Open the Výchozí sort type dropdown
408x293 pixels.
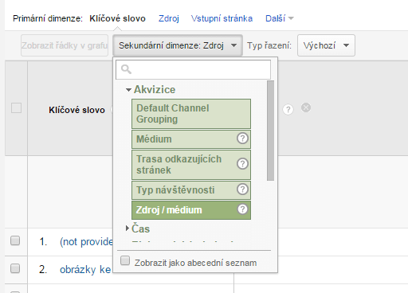pyautogui.click(x=326, y=45)
